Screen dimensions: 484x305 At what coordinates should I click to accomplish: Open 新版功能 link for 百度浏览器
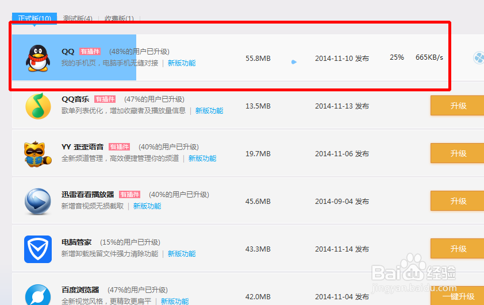(175, 302)
